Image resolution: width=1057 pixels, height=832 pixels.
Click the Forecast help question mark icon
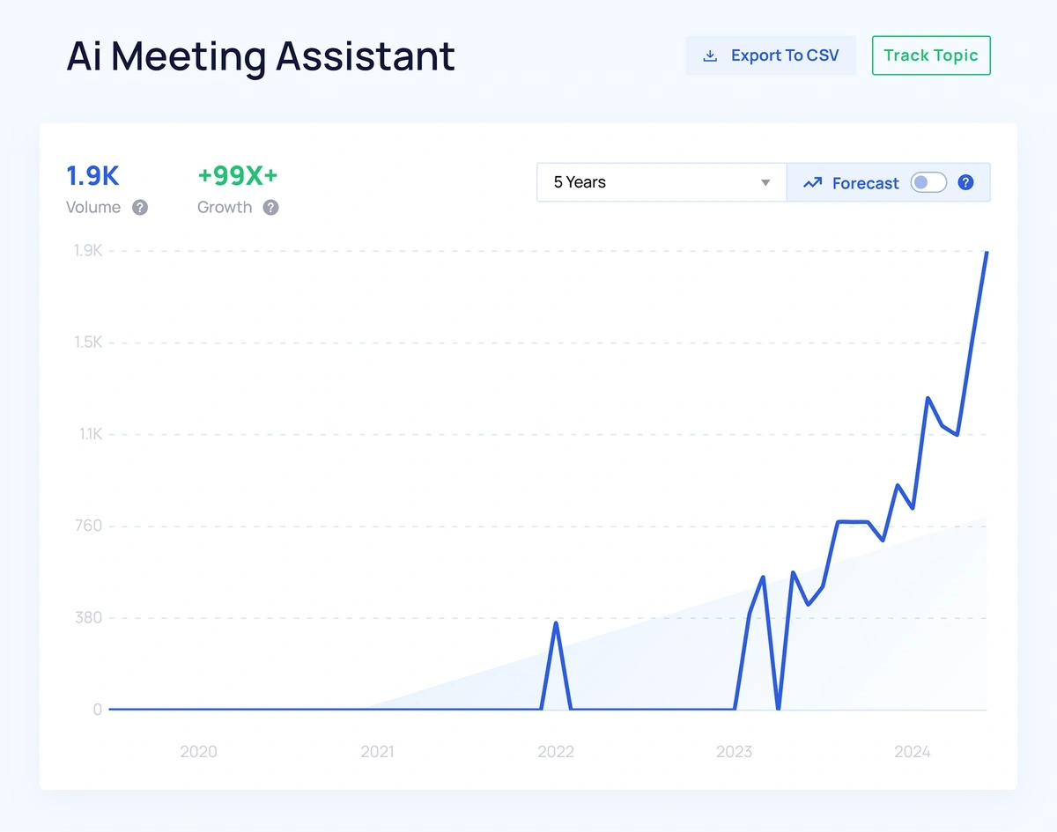966,182
